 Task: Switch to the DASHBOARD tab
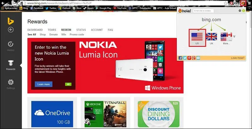coord(35,30)
